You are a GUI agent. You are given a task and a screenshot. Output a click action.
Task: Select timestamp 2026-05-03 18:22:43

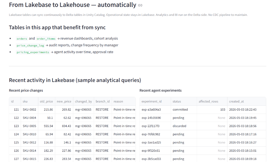point(247,110)
